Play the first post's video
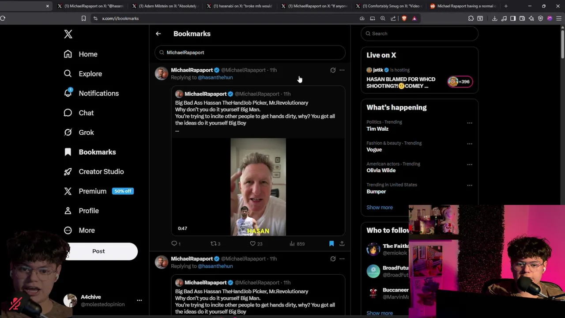 [258, 187]
